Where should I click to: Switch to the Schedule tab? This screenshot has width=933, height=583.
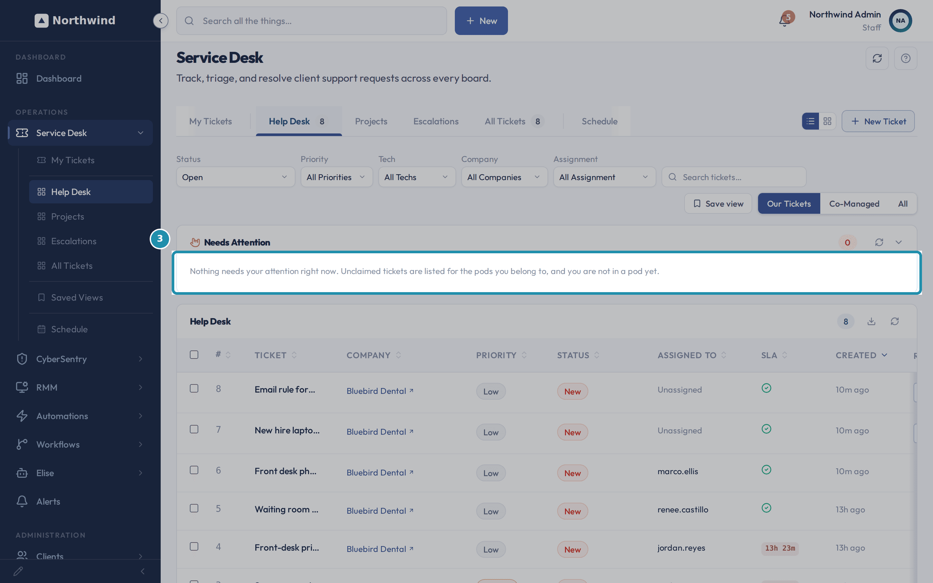[600, 121]
